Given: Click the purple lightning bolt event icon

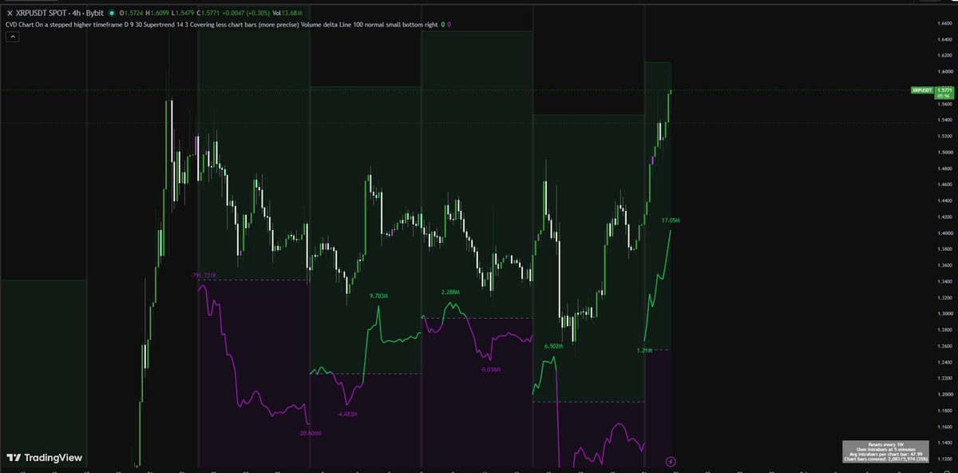Looking at the screenshot, I should (x=671, y=461).
